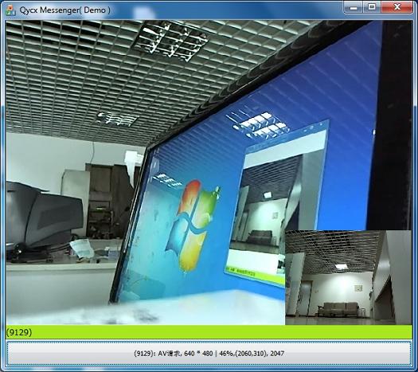Click the large bright ceiling light panel in video
Screen dimensions: 418x372
coord(170,41)
